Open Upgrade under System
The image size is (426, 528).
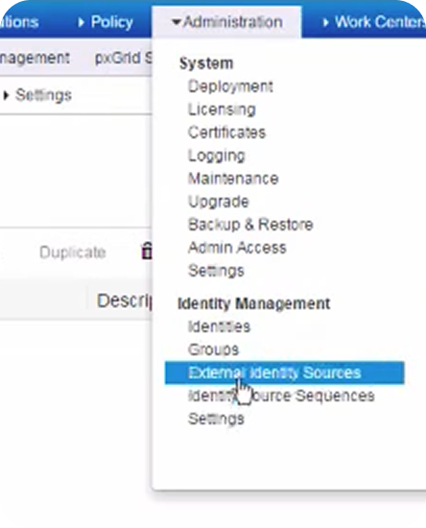click(219, 202)
